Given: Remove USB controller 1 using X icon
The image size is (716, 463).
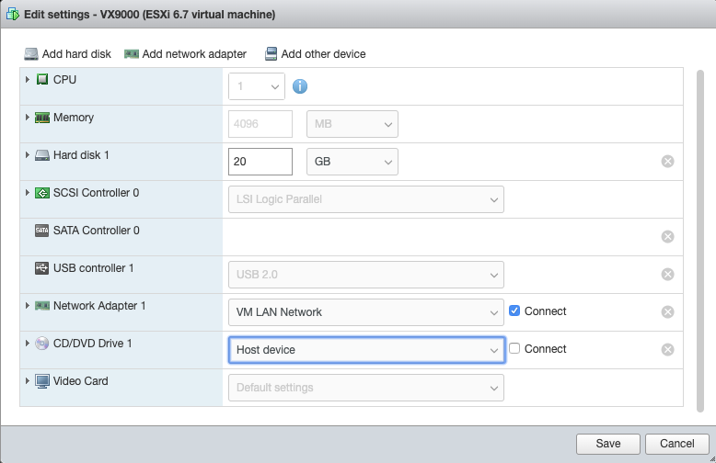Looking at the screenshot, I should pos(668,274).
